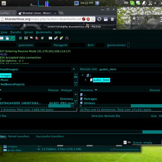This screenshot has height=162, width=162.
Task: Click chevron beside 12 Folders status text
Action: [x=39, y=149]
